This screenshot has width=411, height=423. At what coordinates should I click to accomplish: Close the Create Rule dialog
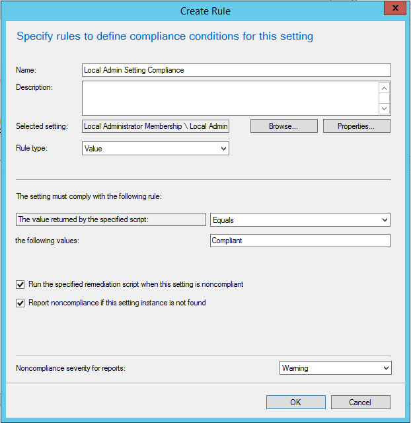click(x=394, y=9)
